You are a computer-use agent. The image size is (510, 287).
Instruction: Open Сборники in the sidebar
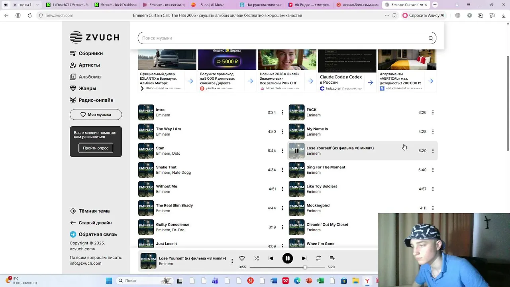(x=86, y=53)
